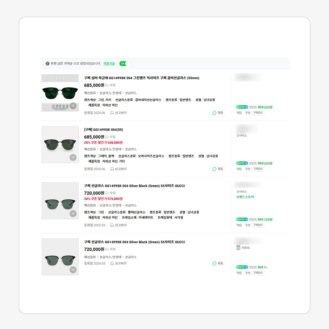Click heart icon on second sunglasses thumbnail

pos(73,157)
